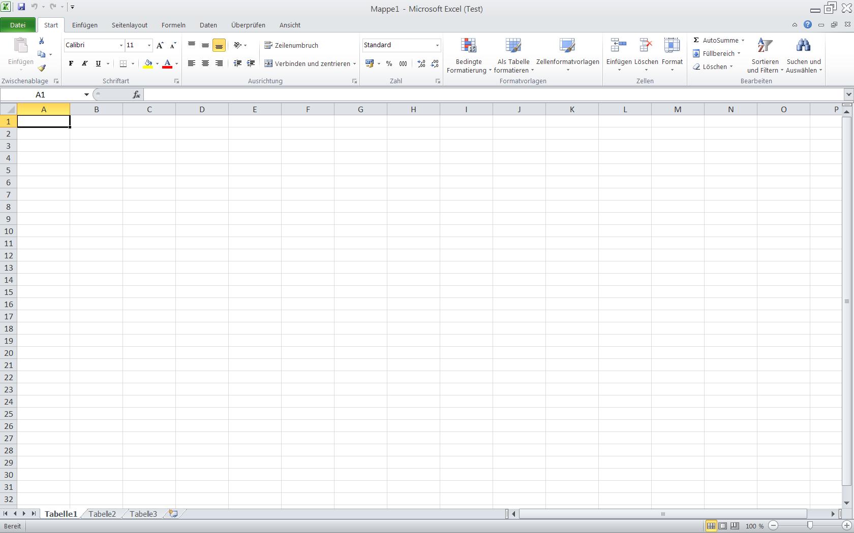Click in the formula bar input

pyautogui.click(x=494, y=95)
